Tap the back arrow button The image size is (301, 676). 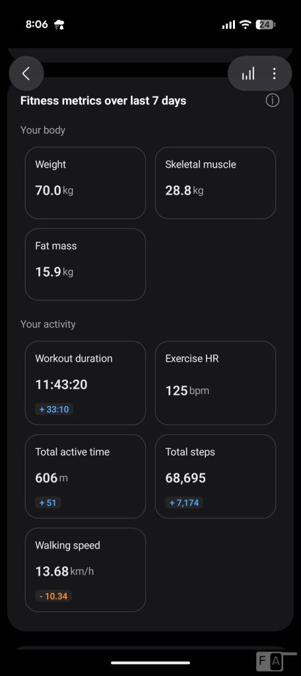(26, 73)
